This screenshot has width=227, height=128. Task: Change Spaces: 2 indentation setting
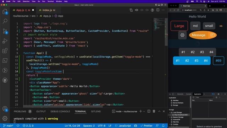89,126
